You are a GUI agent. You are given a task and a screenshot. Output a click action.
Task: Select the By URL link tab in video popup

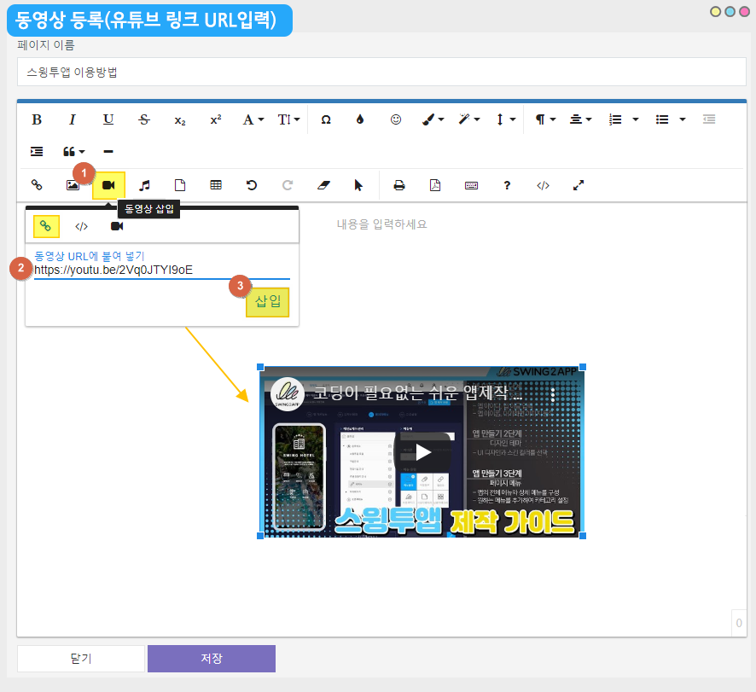pyautogui.click(x=46, y=226)
